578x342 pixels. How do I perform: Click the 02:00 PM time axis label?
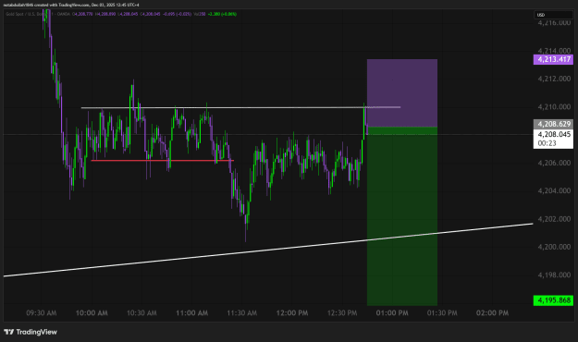coord(492,313)
